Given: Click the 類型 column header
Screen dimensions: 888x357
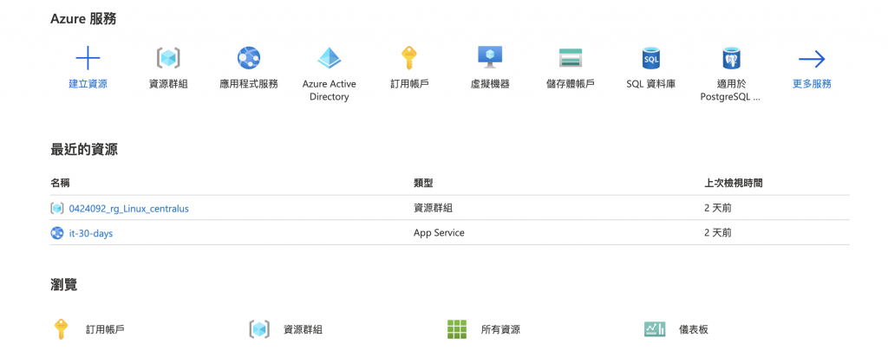Looking at the screenshot, I should click(x=423, y=184).
